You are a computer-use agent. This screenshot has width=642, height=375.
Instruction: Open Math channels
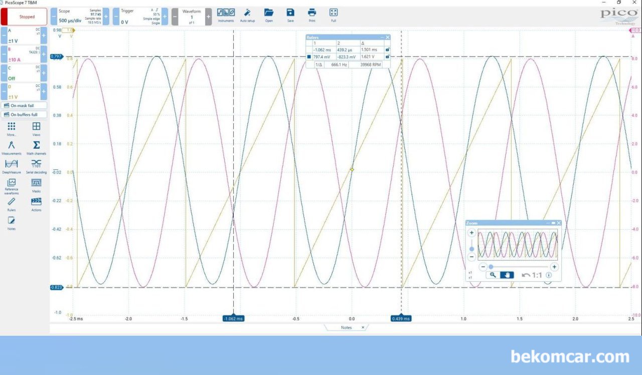click(36, 147)
